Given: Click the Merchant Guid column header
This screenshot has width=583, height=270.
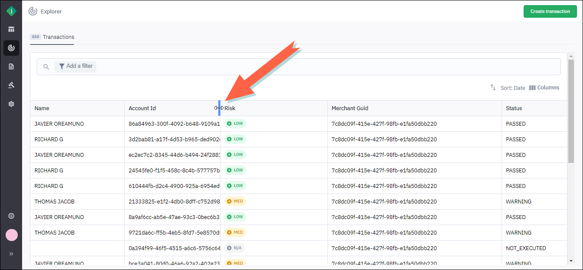Looking at the screenshot, I should (x=350, y=108).
